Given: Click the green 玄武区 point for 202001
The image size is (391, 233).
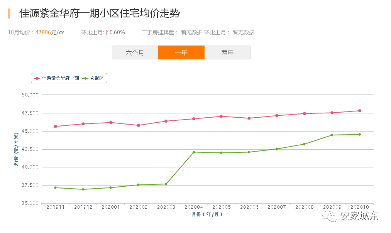Looking at the screenshot, I should tap(111, 187).
